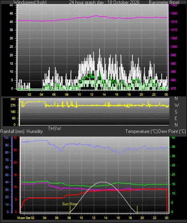
Task: Select 25 on the red rainfall scale
Action: pyautogui.click(x=15, y=150)
